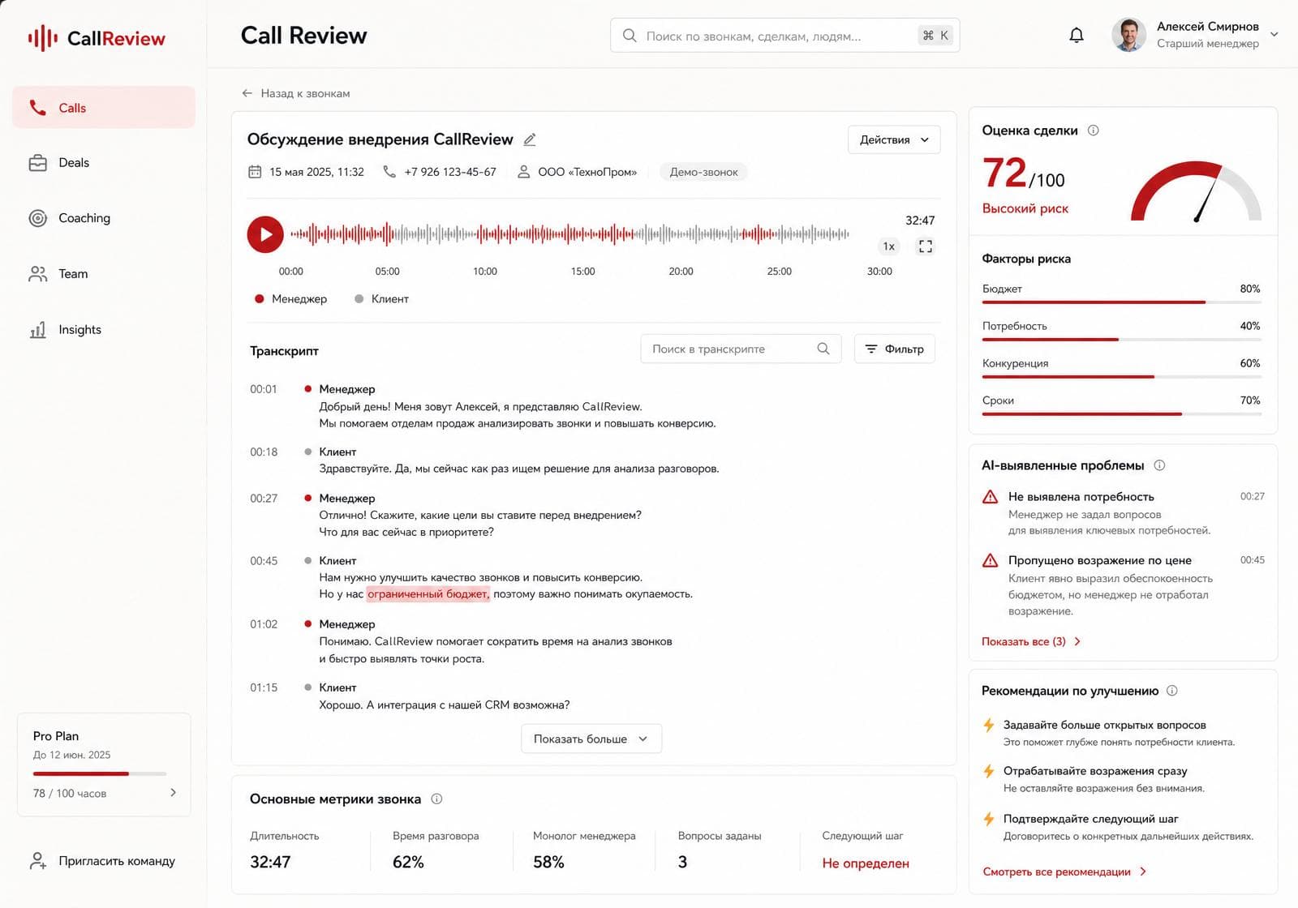This screenshot has height=908, width=1298.
Task: Click highlighted phrase ограниченный бюджет
Action: pos(428,594)
